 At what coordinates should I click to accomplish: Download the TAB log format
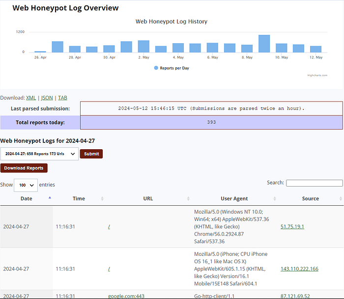pyautogui.click(x=62, y=98)
